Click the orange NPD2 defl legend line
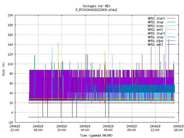This screenshot has height=138, width=184. [x=171, y=30]
